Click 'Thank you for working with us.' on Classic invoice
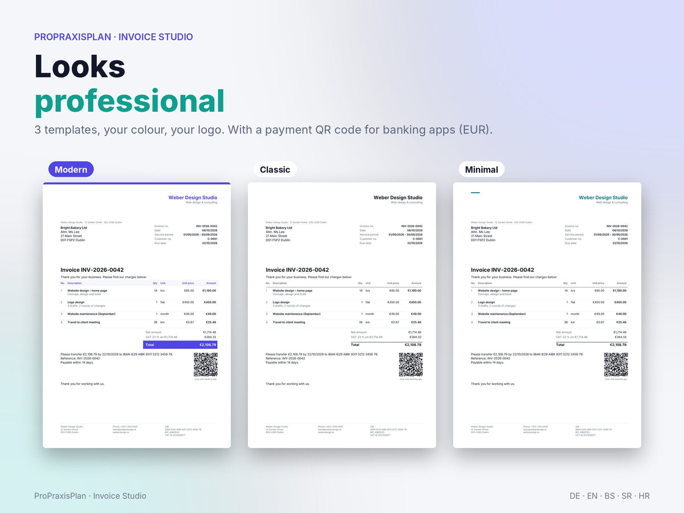This screenshot has height=513, width=684. [288, 384]
